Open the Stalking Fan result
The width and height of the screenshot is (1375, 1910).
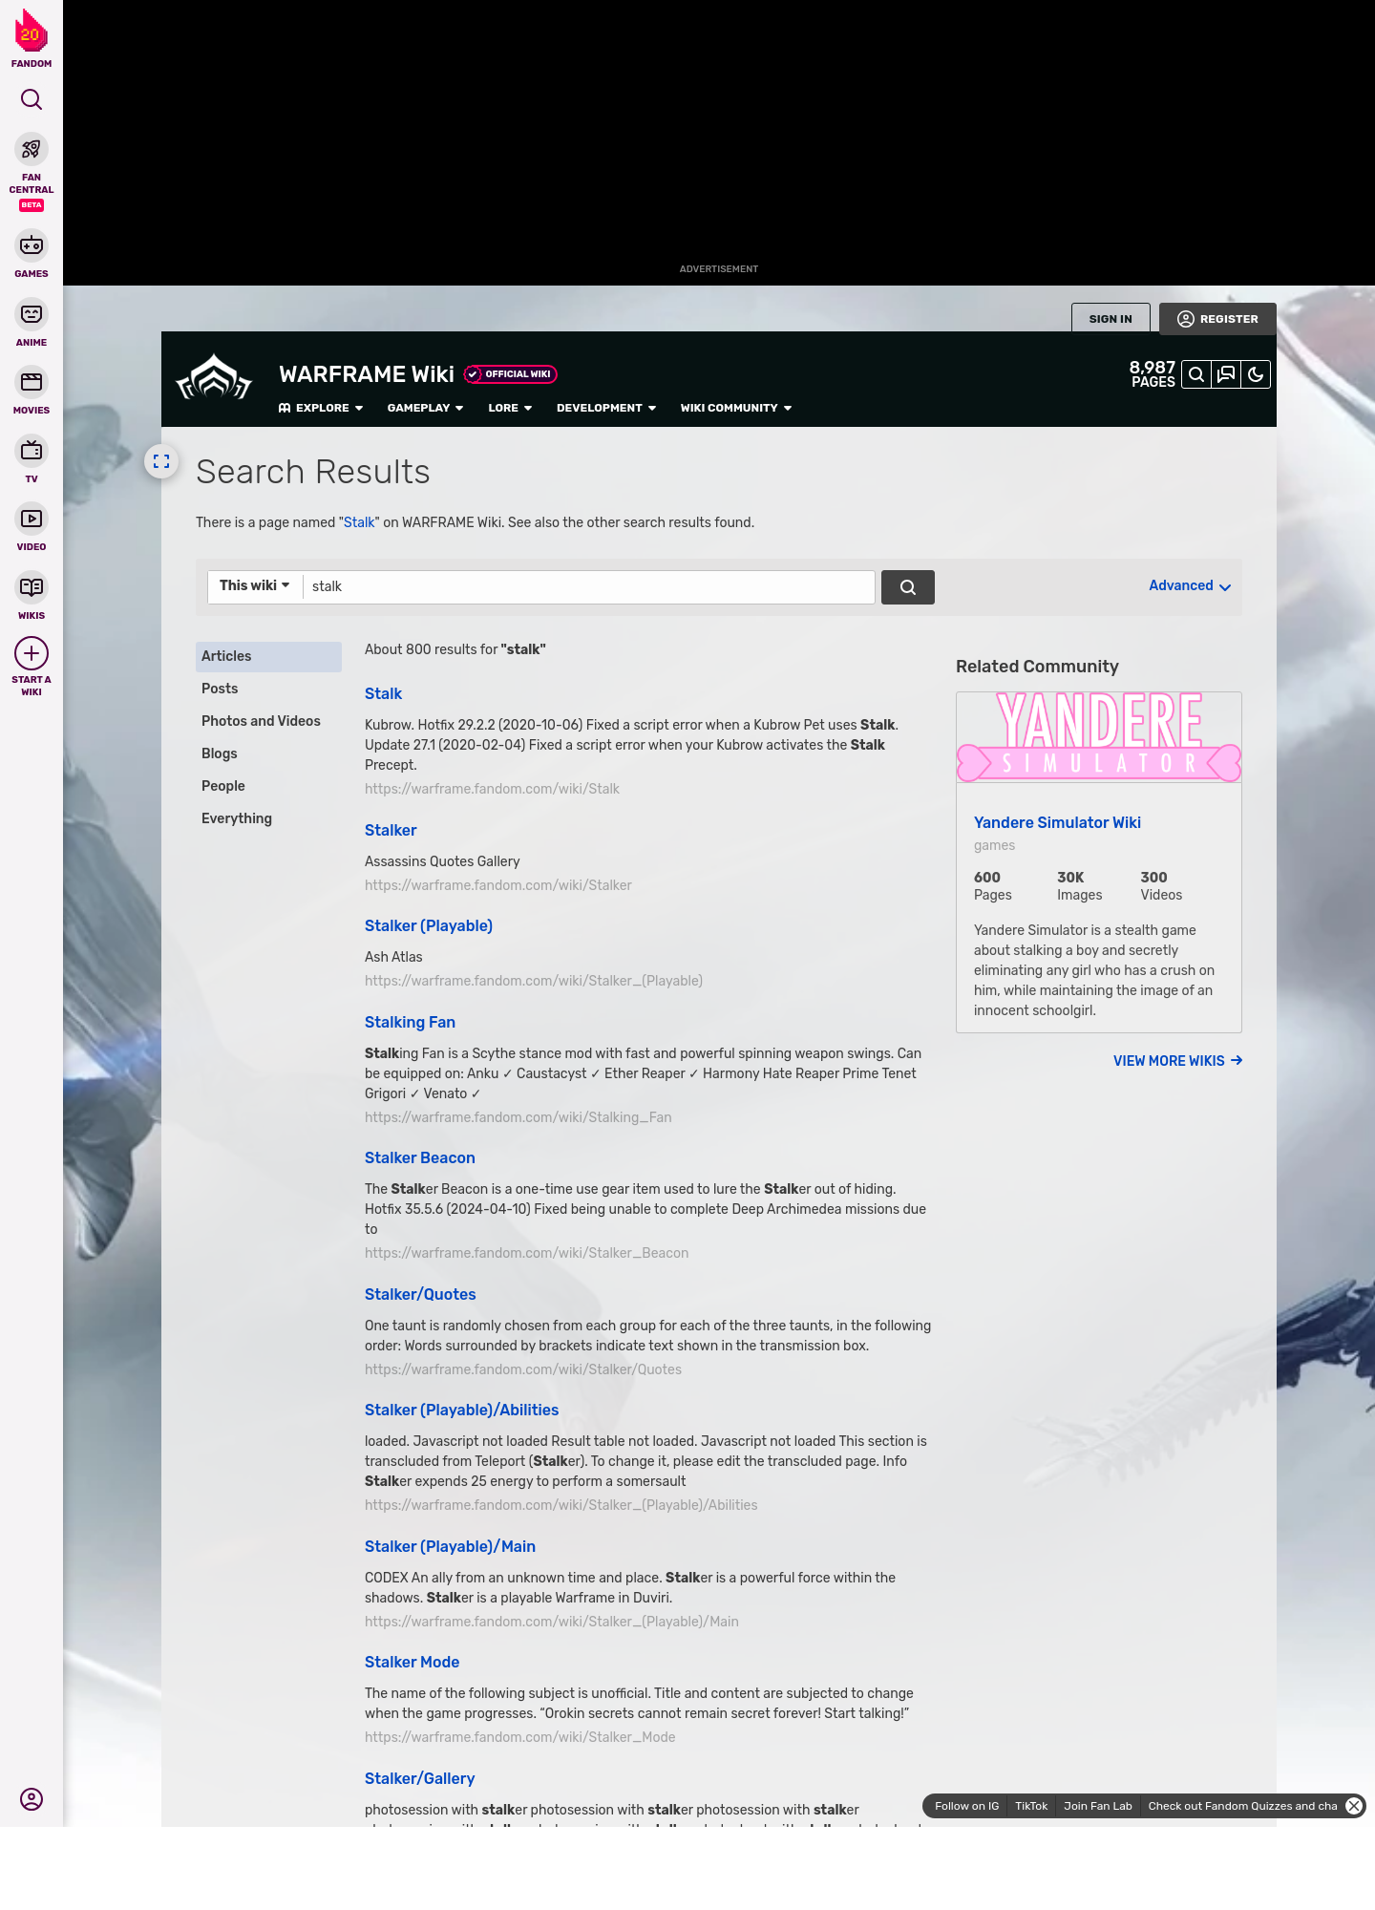[x=410, y=1022]
